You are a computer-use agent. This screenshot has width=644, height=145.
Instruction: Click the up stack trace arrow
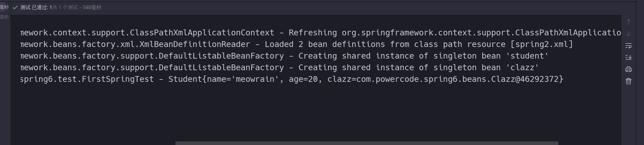click(x=628, y=22)
